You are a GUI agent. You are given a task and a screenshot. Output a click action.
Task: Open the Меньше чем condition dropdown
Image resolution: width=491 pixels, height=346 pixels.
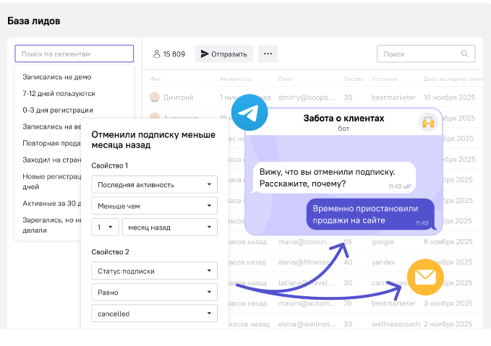pos(154,206)
